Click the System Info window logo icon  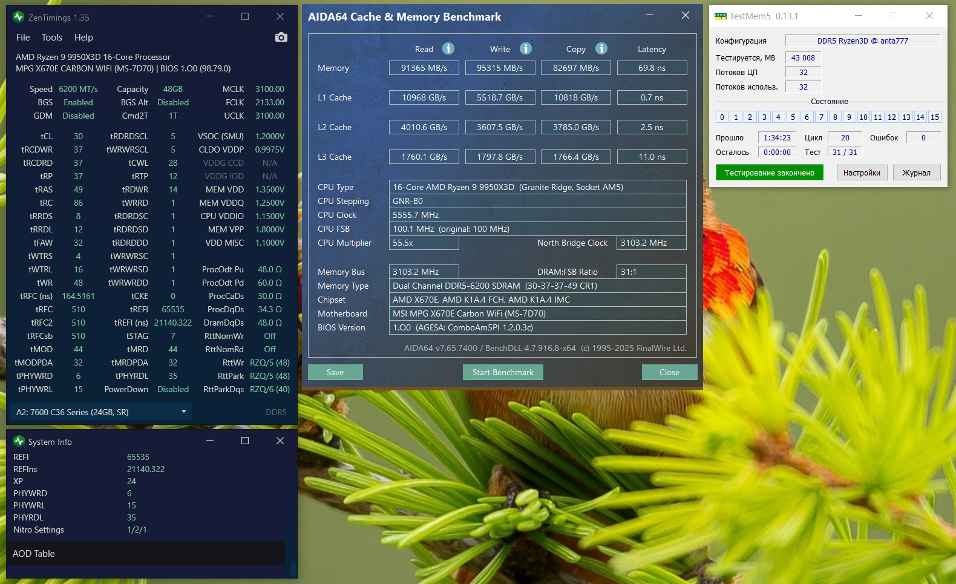pos(19,441)
